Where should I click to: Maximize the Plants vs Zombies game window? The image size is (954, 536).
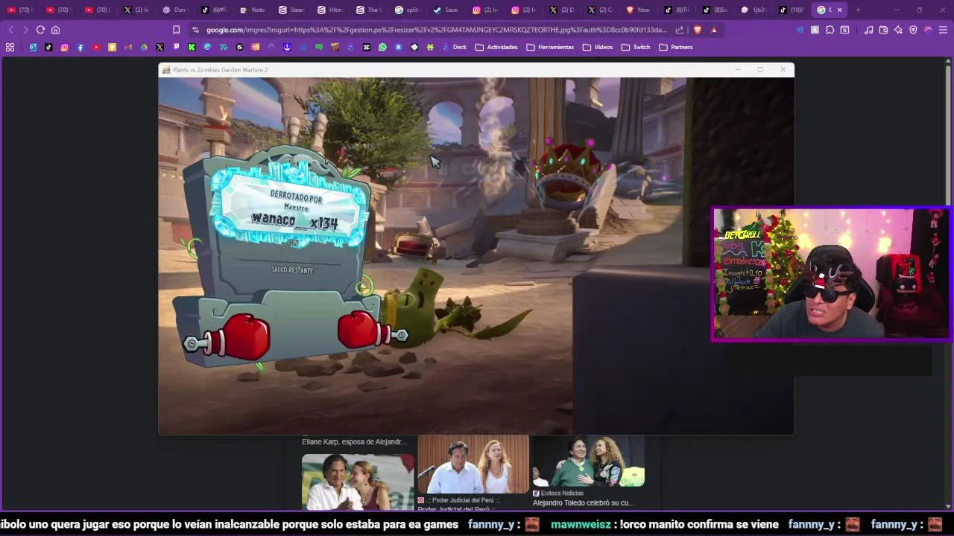click(760, 70)
